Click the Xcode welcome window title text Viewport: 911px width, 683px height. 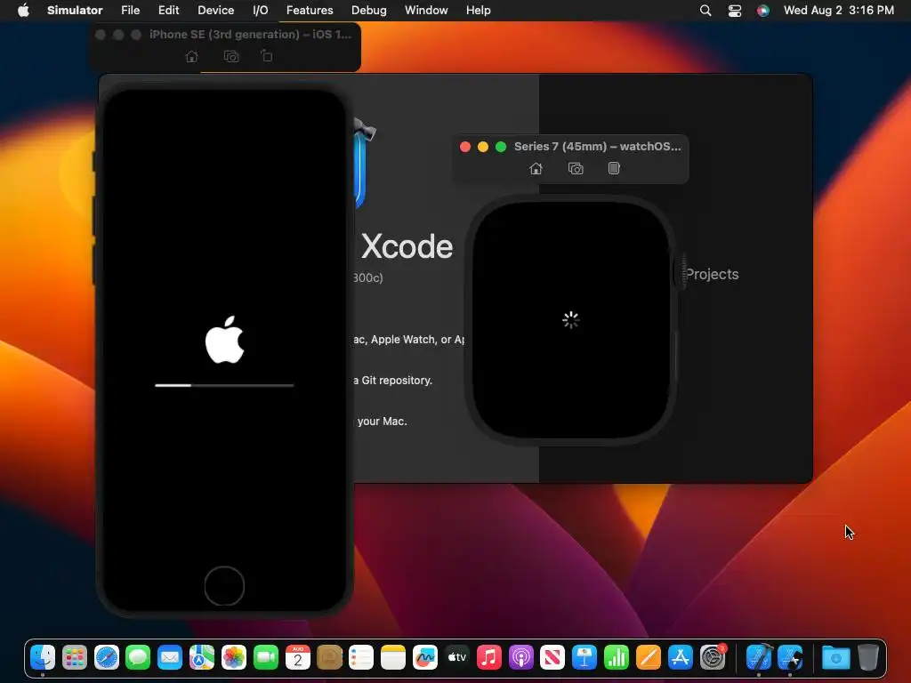click(x=407, y=246)
